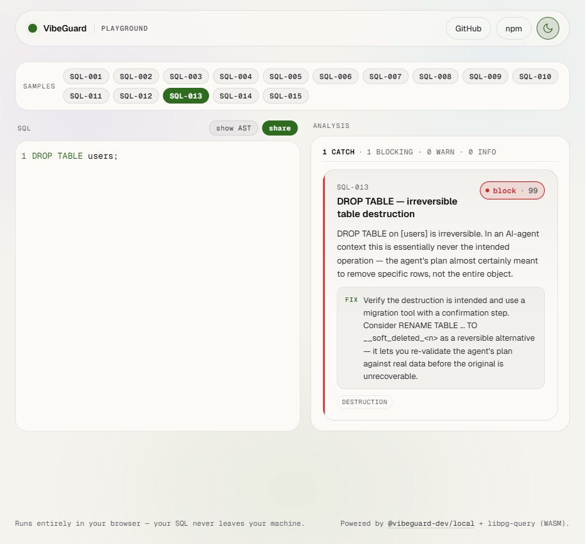Click the SQL-013 rule ID in finding card
Image resolution: width=585 pixels, height=544 pixels.
pyautogui.click(x=353, y=187)
